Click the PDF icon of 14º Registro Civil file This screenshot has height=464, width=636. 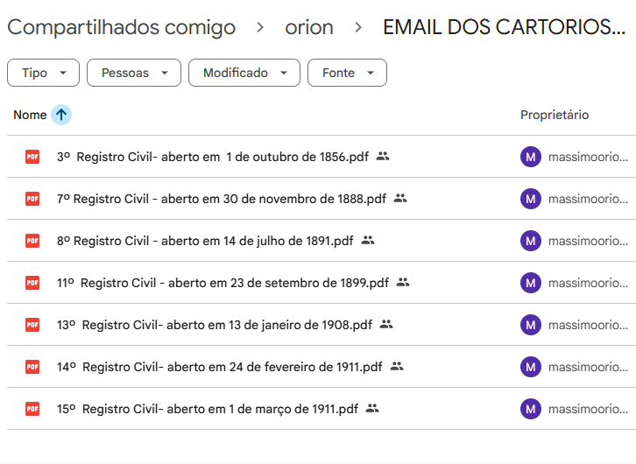coord(32,367)
